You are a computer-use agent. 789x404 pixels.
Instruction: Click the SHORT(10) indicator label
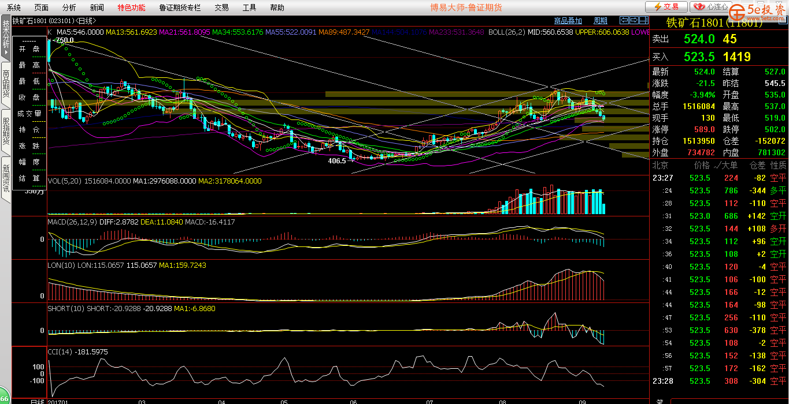tap(66, 308)
